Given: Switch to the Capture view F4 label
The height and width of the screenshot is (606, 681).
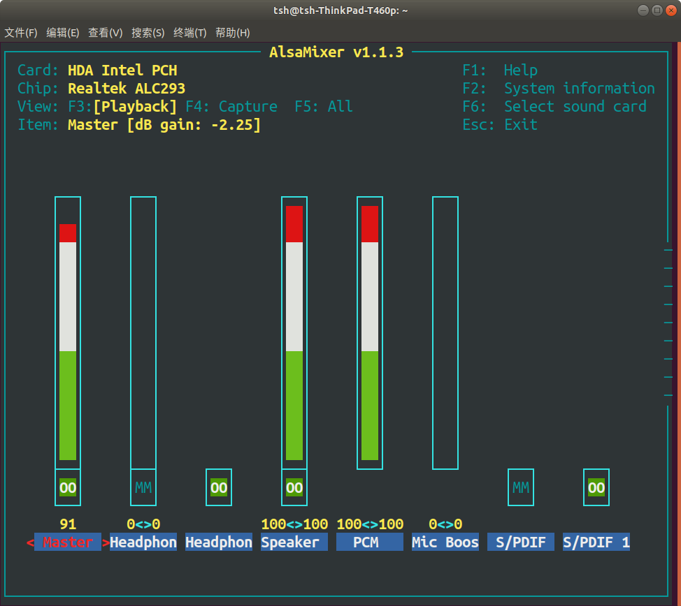Looking at the screenshot, I should pyautogui.click(x=231, y=106).
